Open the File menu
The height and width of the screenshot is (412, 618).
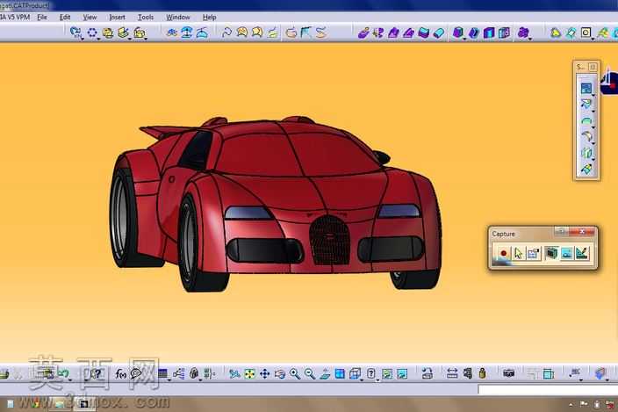pos(42,18)
